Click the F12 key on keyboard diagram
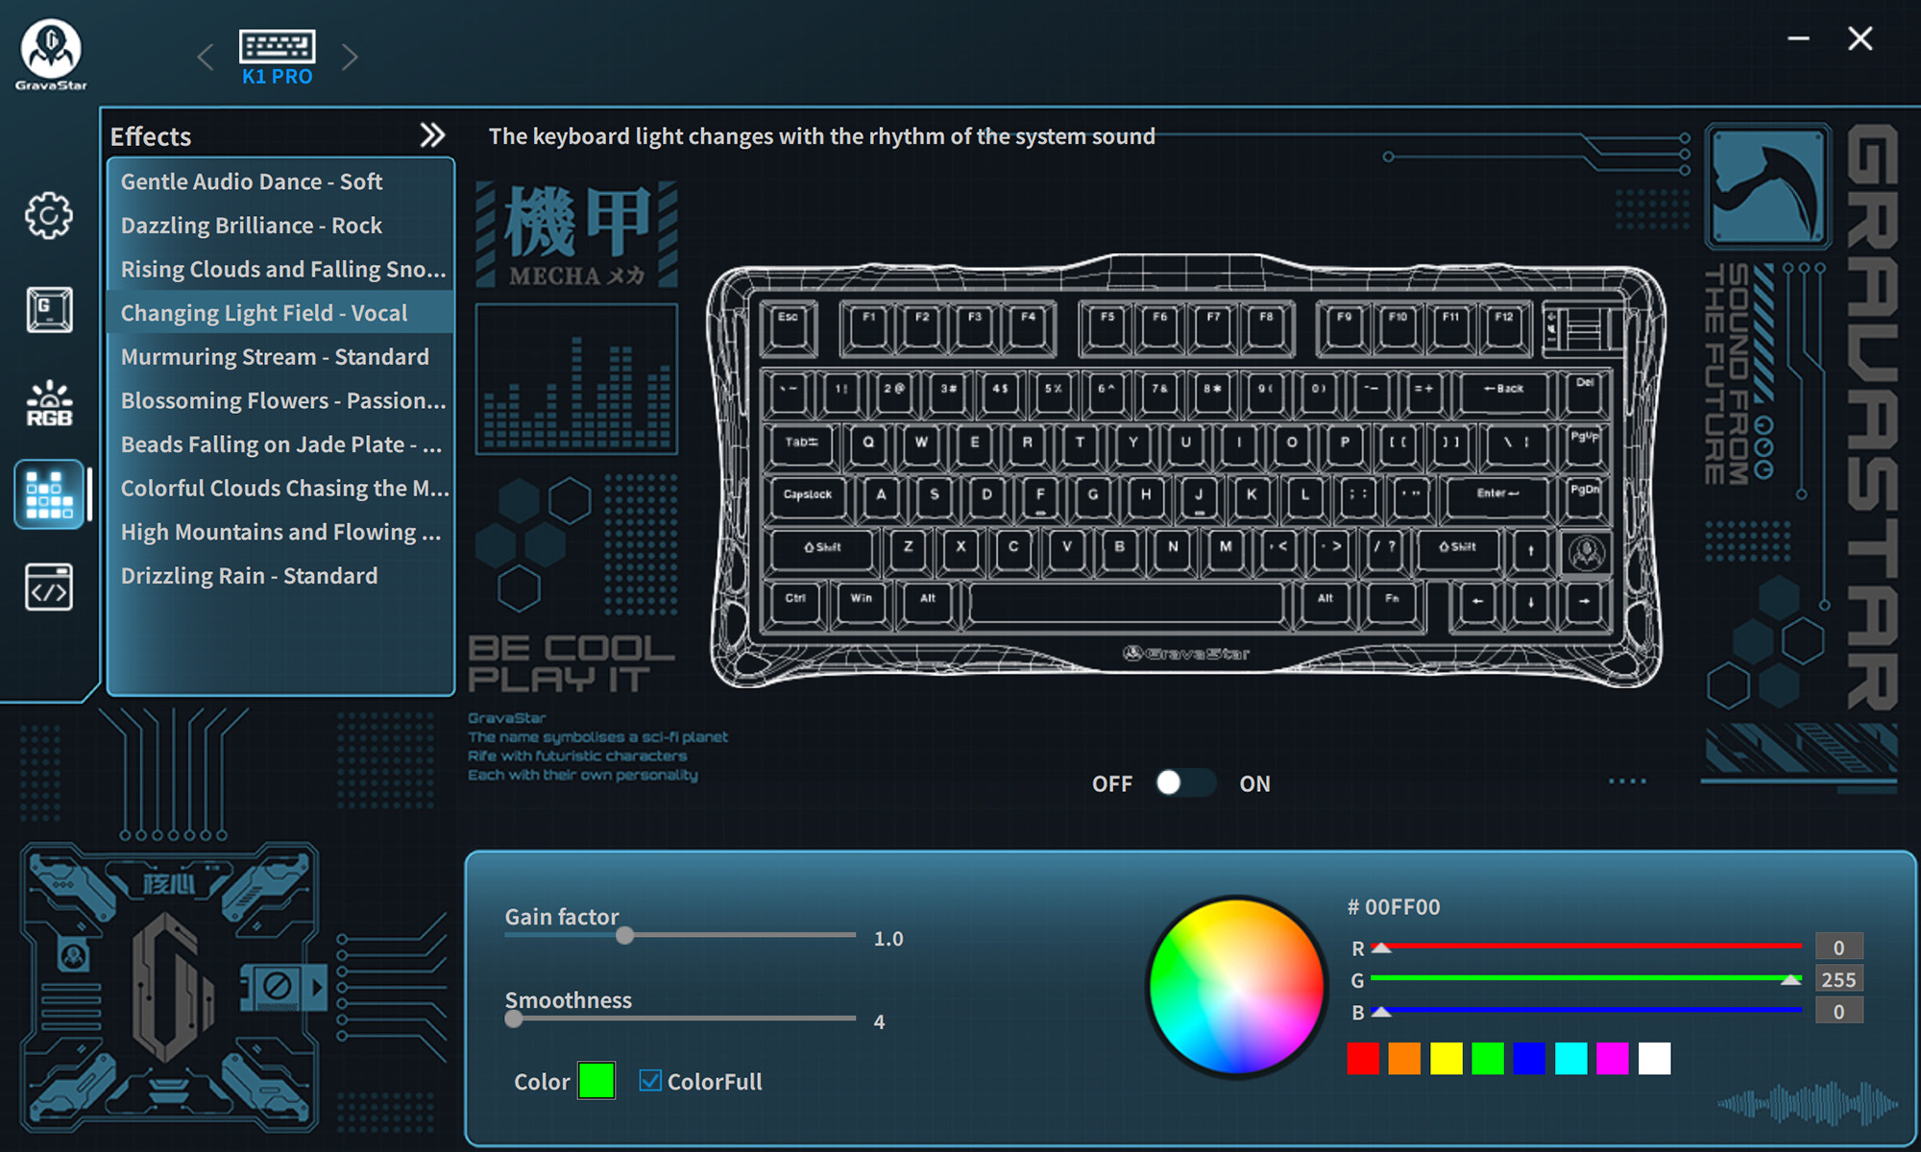This screenshot has width=1921, height=1152. [1503, 327]
